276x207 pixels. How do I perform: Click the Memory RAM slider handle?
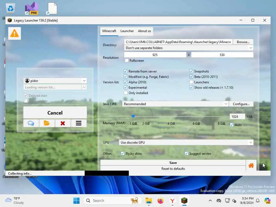click(x=133, y=116)
